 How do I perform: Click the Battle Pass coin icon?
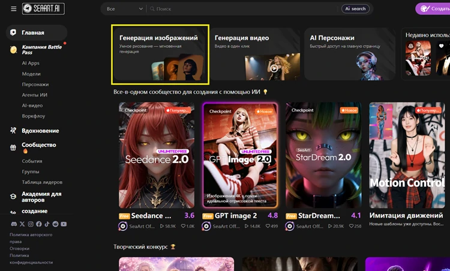13,50
